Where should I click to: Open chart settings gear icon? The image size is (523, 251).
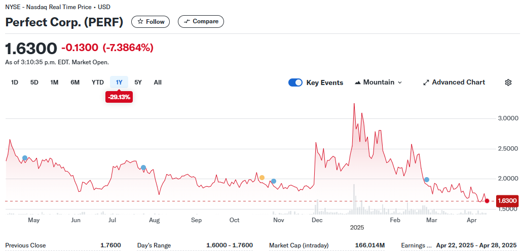point(508,82)
